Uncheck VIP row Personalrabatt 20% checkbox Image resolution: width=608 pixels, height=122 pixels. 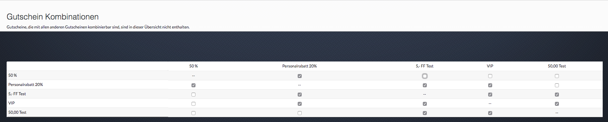tap(300, 104)
